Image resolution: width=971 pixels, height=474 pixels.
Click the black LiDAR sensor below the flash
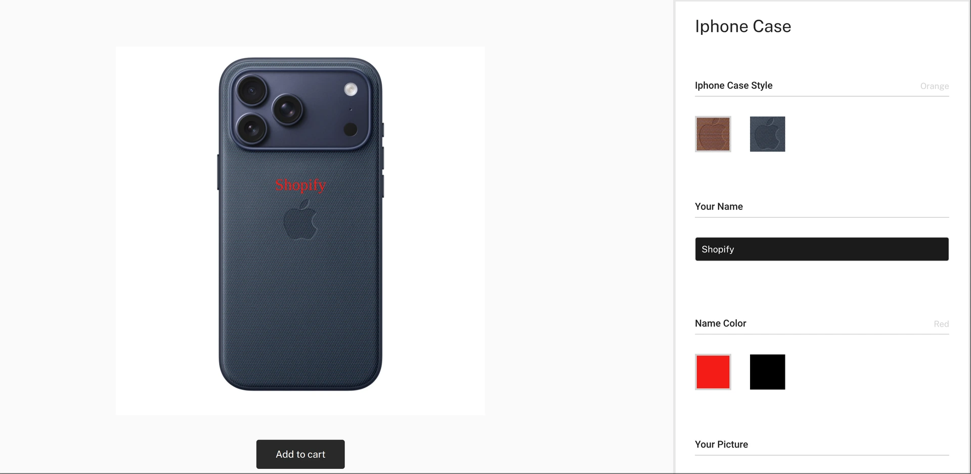tap(350, 130)
